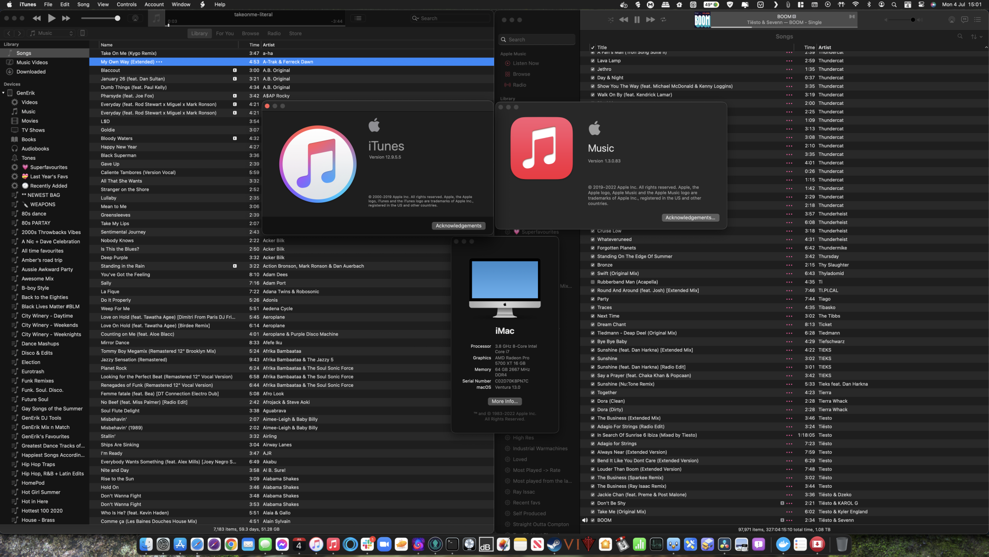The width and height of the screenshot is (989, 557).
Task: Click the iPhone device icon in iTunes toolbar
Action: point(83,33)
